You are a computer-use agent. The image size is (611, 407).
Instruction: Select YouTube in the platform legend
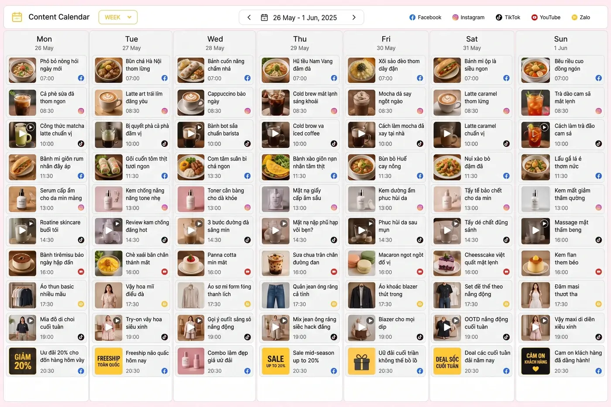[x=546, y=17]
